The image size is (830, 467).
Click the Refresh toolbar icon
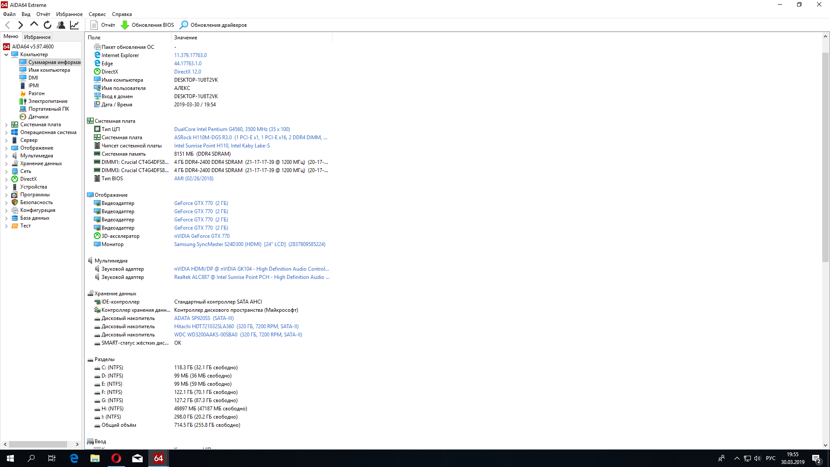(x=48, y=25)
